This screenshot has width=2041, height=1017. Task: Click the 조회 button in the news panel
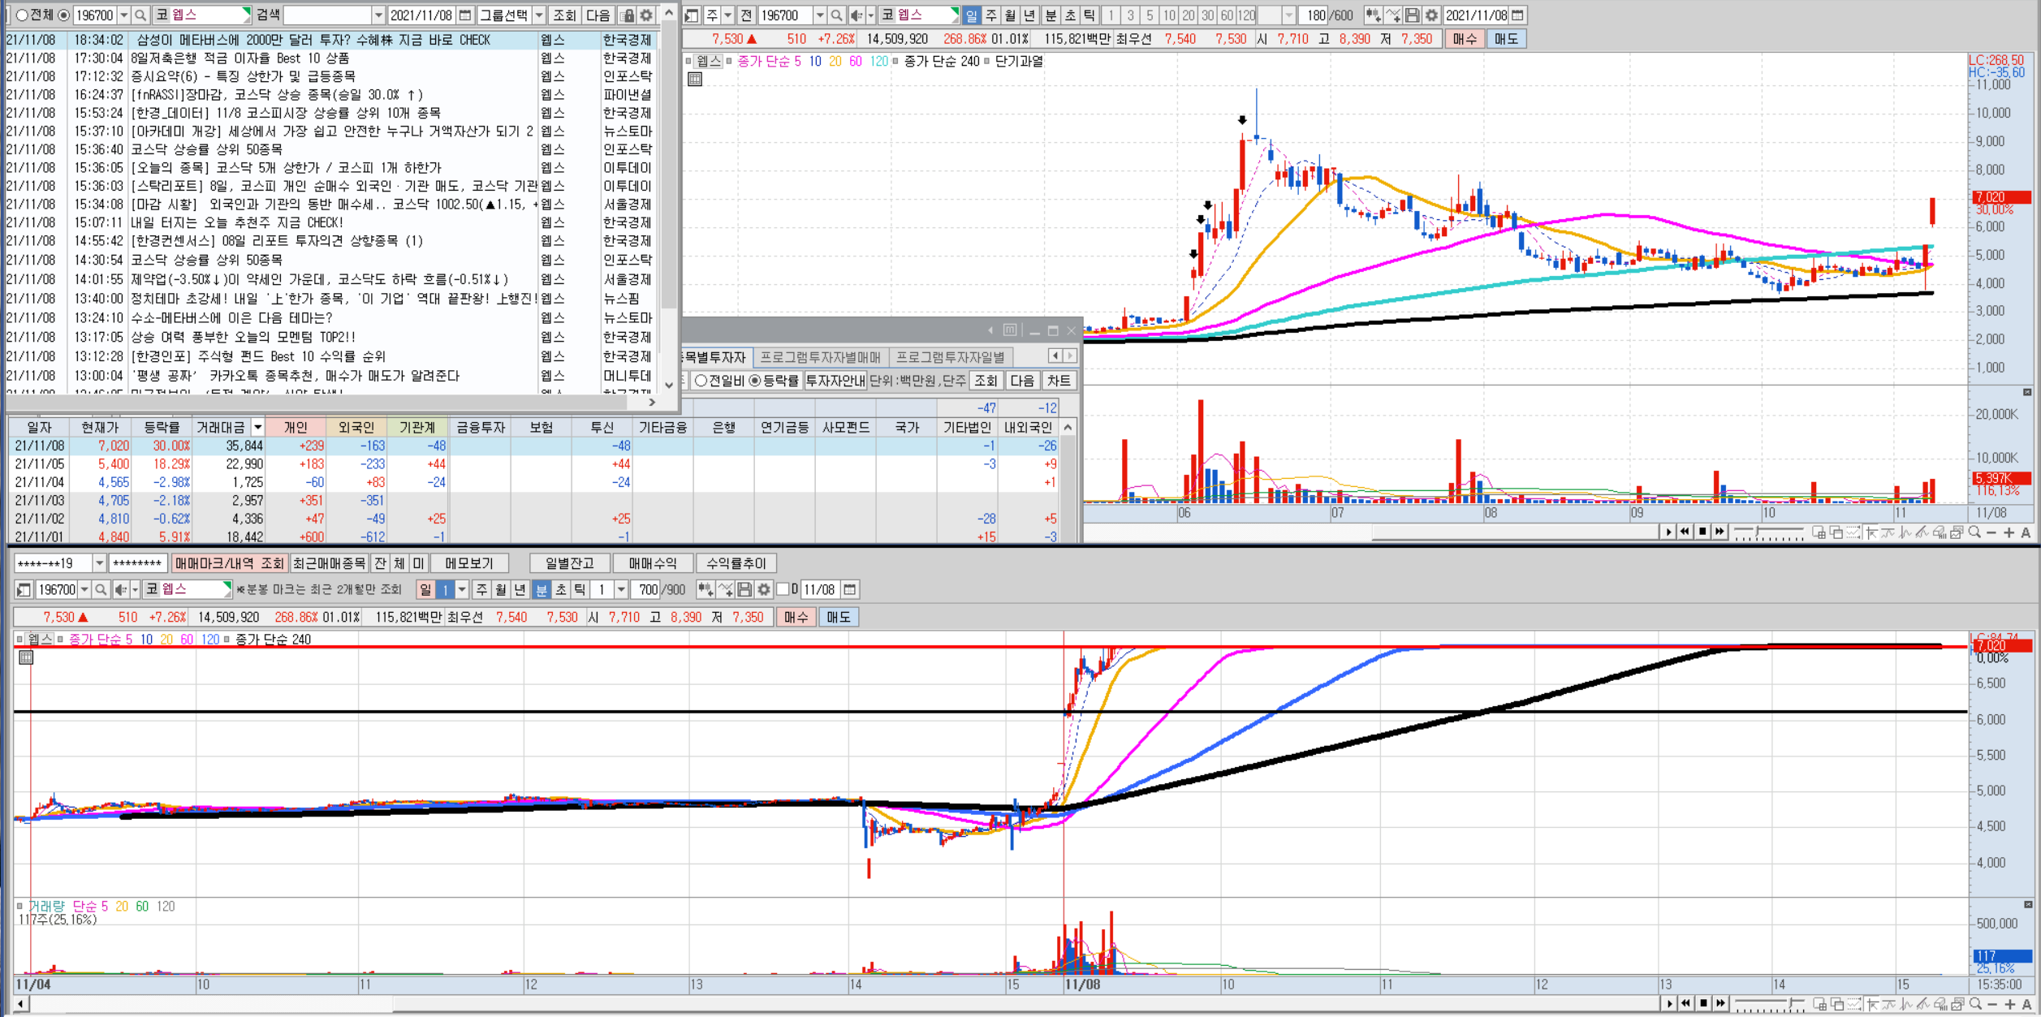tap(564, 15)
